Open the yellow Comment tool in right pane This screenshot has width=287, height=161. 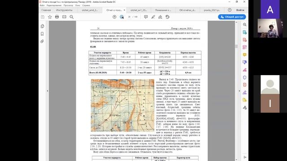(x=245, y=55)
